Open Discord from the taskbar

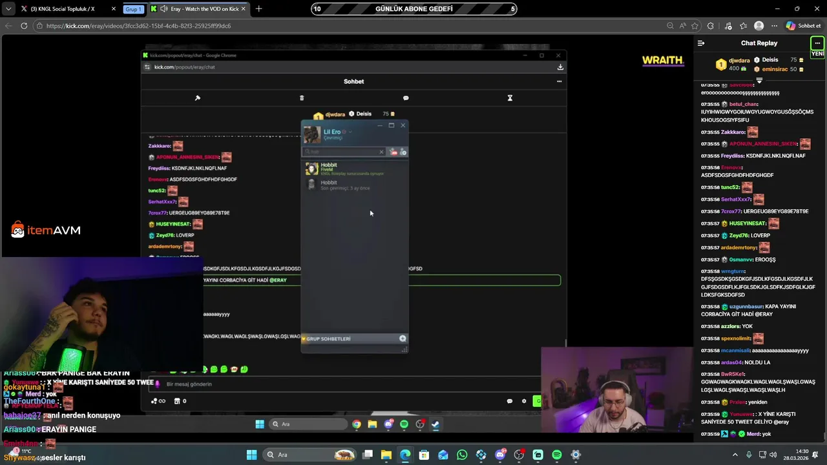pos(500,455)
